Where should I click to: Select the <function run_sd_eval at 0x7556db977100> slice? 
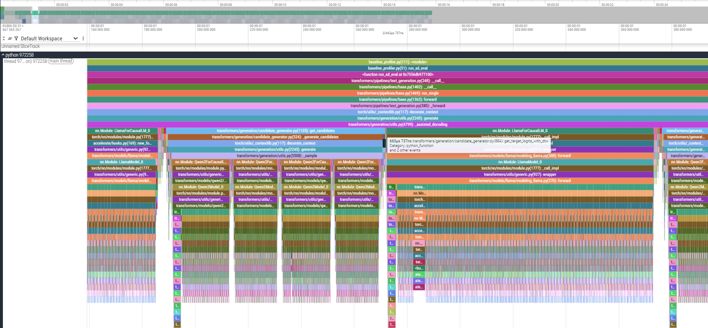[x=398, y=75]
